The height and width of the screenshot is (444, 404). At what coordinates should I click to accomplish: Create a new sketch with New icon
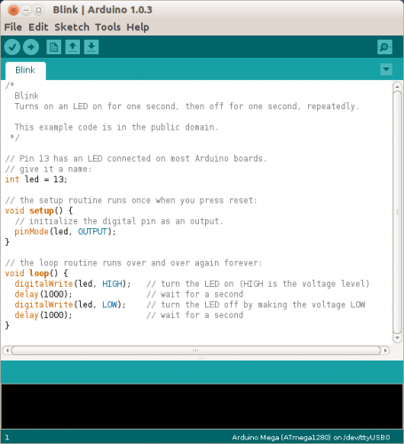pos(53,47)
